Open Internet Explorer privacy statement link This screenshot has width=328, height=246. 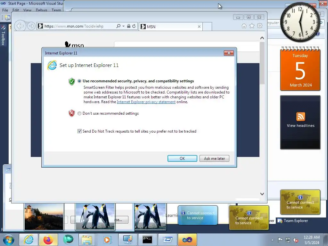pos(146,102)
